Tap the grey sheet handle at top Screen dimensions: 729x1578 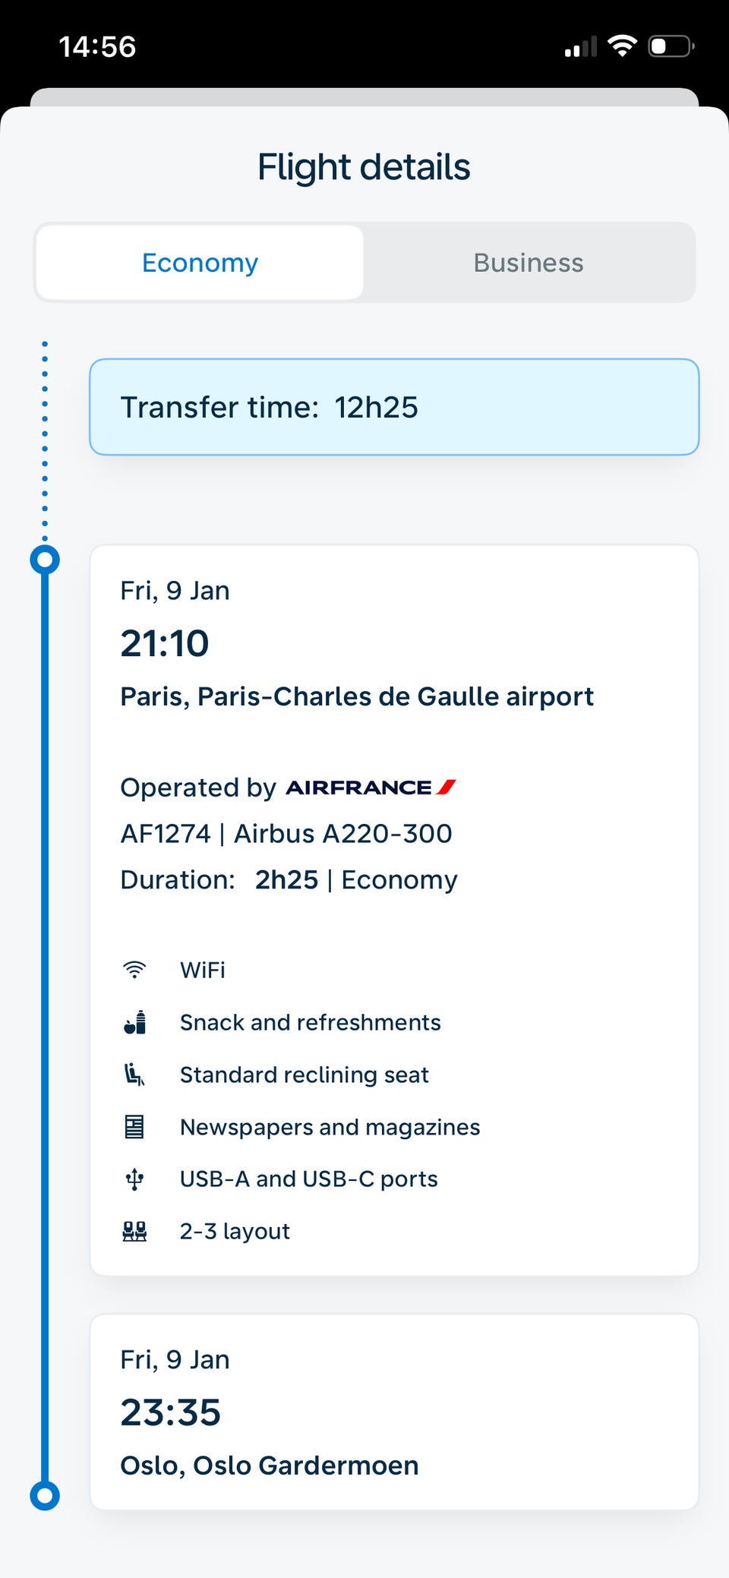tap(364, 97)
